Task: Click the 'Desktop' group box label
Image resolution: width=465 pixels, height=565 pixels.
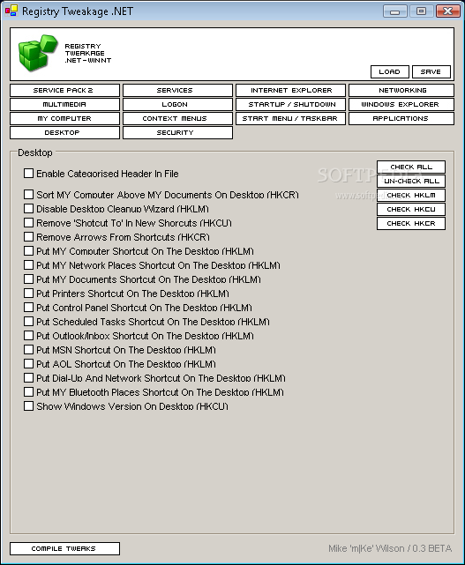Action: 35,152
